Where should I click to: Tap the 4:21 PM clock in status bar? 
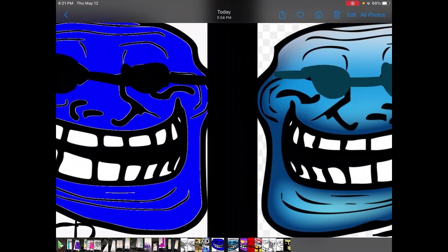[x=65, y=3]
